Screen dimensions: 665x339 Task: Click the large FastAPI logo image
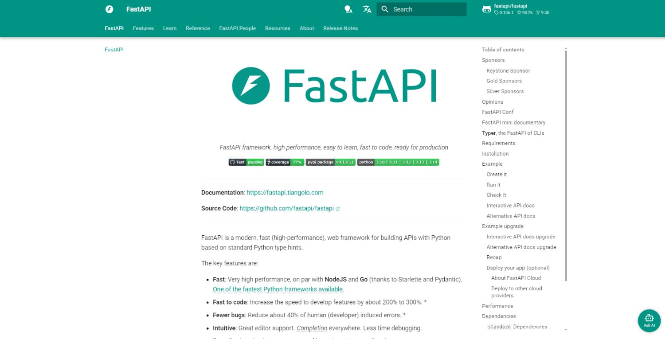334,86
